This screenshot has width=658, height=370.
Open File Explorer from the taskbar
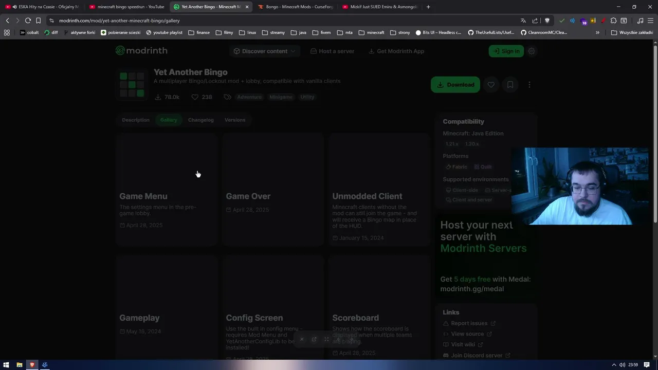(x=20, y=365)
